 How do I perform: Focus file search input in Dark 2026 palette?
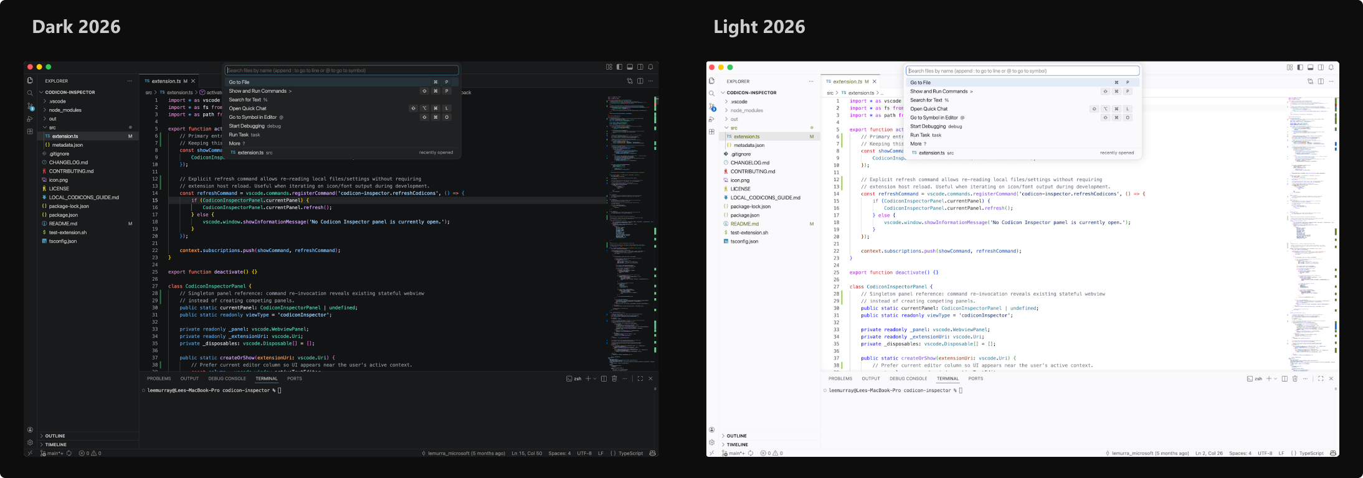(x=341, y=70)
